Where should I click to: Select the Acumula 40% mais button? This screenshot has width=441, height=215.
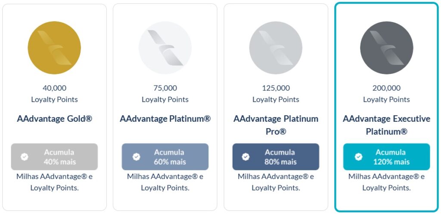(54, 157)
